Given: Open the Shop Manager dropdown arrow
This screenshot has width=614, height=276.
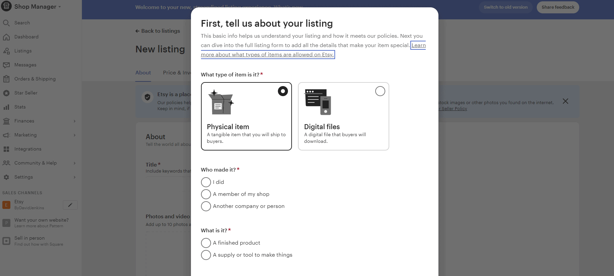Looking at the screenshot, I should click(x=60, y=7).
